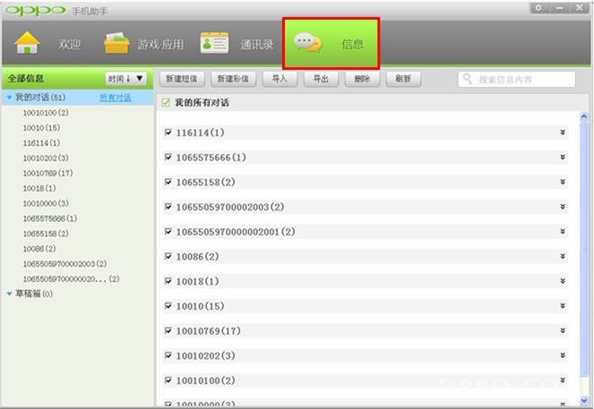Open the 所有对话 link
Image resolution: width=594 pixels, height=409 pixels.
click(x=116, y=98)
